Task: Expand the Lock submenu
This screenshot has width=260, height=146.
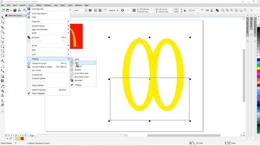Action: [x=48, y=54]
